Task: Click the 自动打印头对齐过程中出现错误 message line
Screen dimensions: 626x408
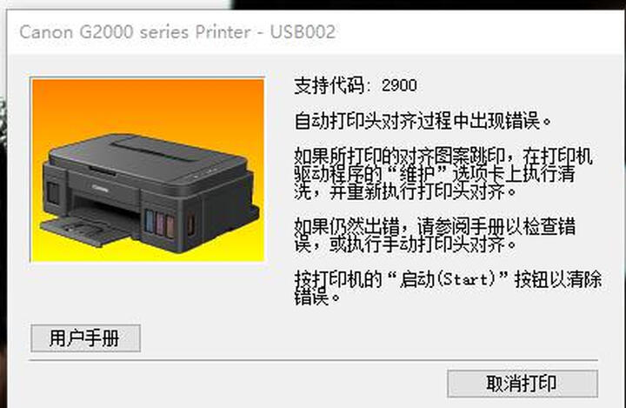Action: [x=423, y=121]
